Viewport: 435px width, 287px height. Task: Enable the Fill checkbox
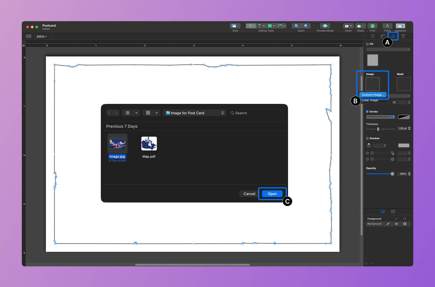pos(367,43)
